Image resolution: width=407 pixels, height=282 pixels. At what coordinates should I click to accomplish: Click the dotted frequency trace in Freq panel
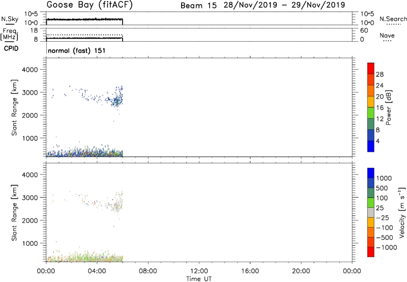click(84, 35)
